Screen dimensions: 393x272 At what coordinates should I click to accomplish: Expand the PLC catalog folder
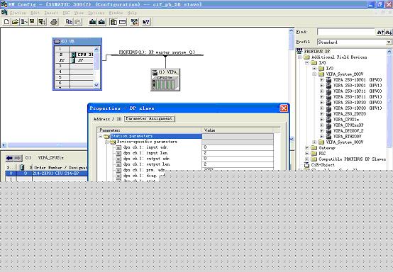click(x=307, y=154)
